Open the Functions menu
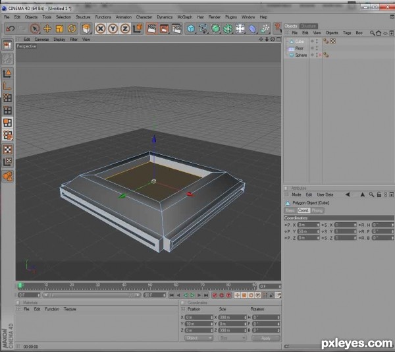This screenshot has width=395, height=352. 103,17
